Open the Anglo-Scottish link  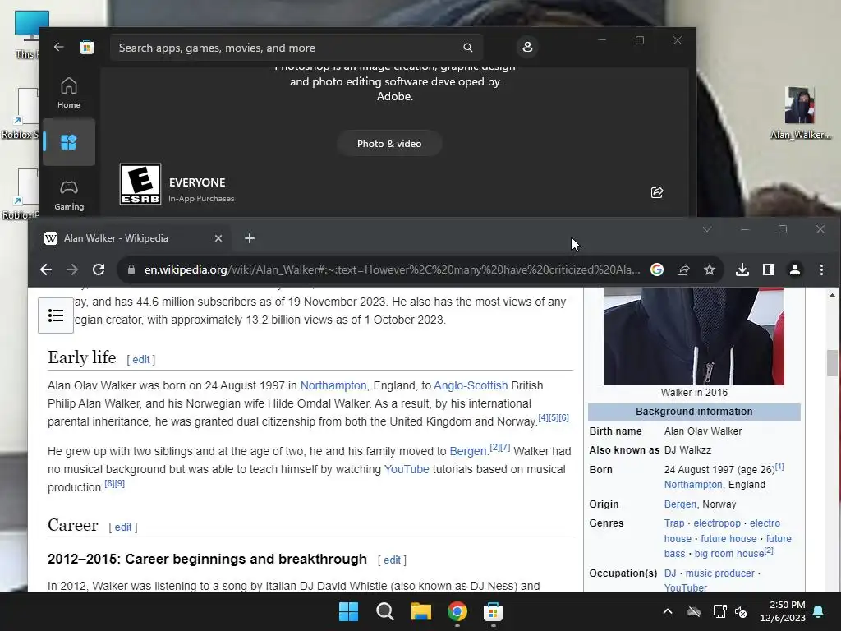(x=471, y=385)
